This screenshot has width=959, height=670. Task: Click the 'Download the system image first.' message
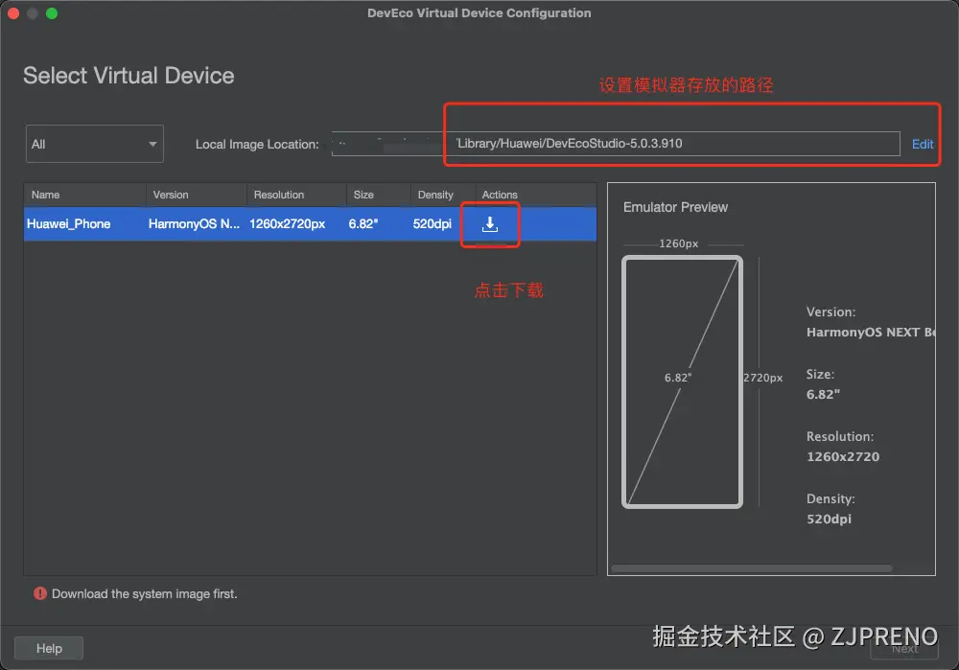pos(145,593)
